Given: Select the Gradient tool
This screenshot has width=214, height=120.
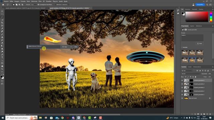Looking at the screenshot, I should (x=2, y=46).
